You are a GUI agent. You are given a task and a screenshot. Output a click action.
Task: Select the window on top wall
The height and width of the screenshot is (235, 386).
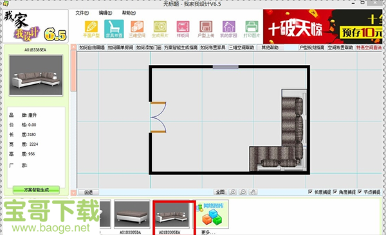point(226,67)
